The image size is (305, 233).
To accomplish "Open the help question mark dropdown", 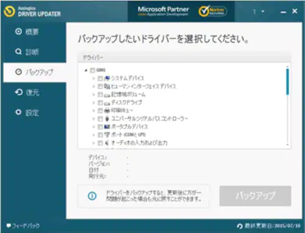I will [x=258, y=12].
